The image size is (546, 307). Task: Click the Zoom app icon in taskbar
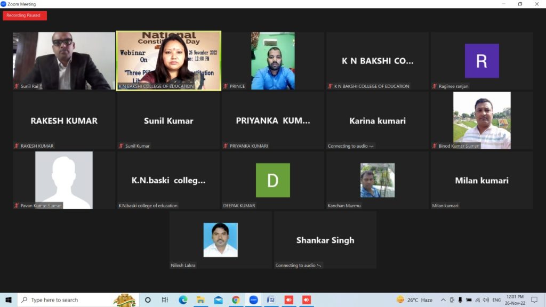click(x=253, y=300)
